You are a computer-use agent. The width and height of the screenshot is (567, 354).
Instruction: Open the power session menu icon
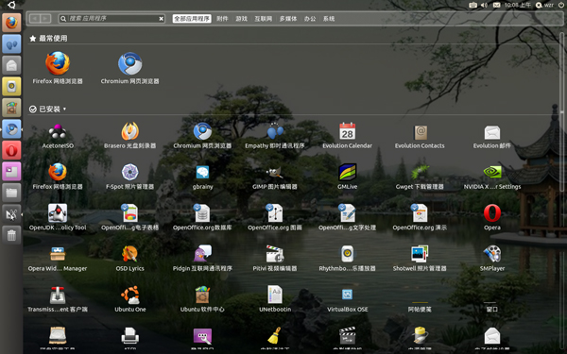pos(560,5)
